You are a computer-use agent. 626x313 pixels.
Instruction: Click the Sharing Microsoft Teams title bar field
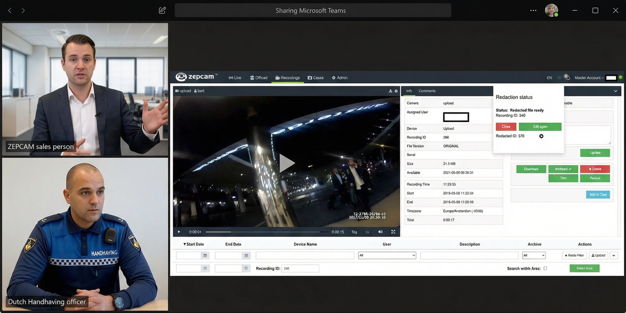pyautogui.click(x=313, y=10)
